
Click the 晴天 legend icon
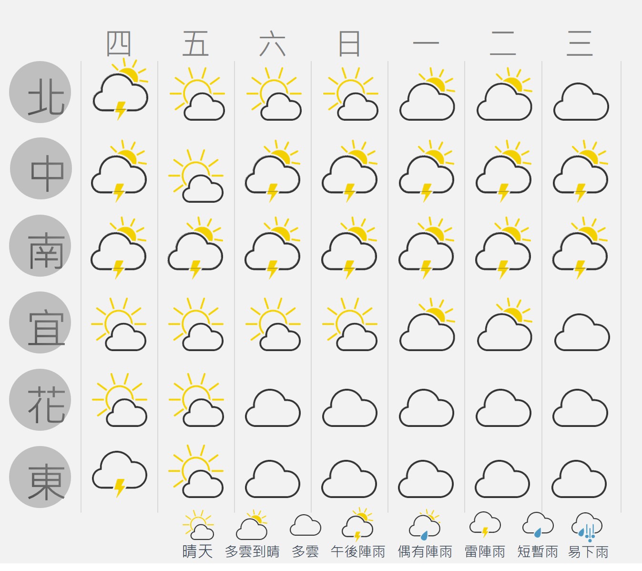[x=198, y=525]
